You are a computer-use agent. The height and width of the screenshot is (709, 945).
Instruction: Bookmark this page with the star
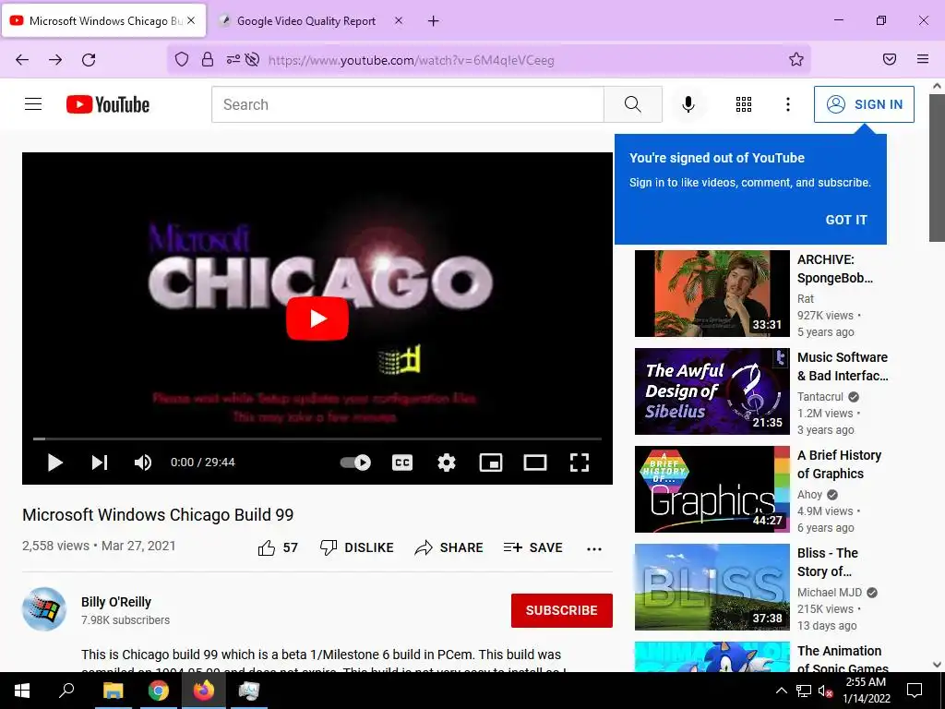pos(796,59)
